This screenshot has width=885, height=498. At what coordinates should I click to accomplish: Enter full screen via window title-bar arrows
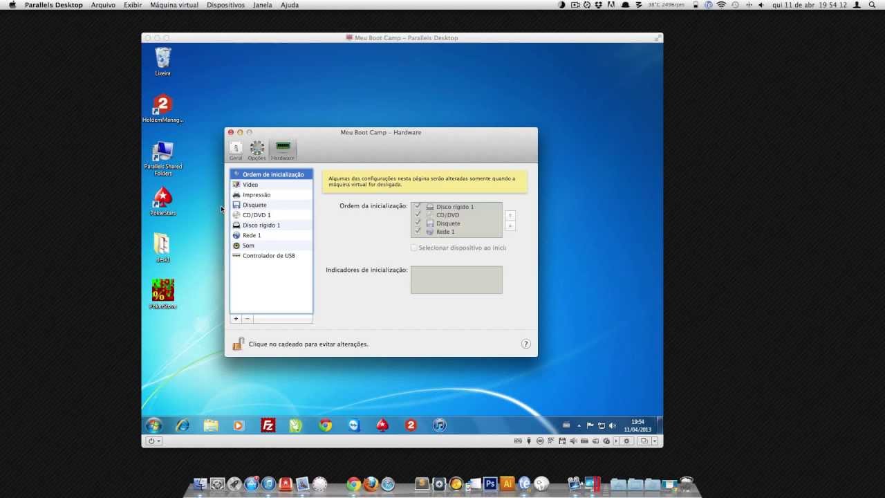click(x=657, y=37)
